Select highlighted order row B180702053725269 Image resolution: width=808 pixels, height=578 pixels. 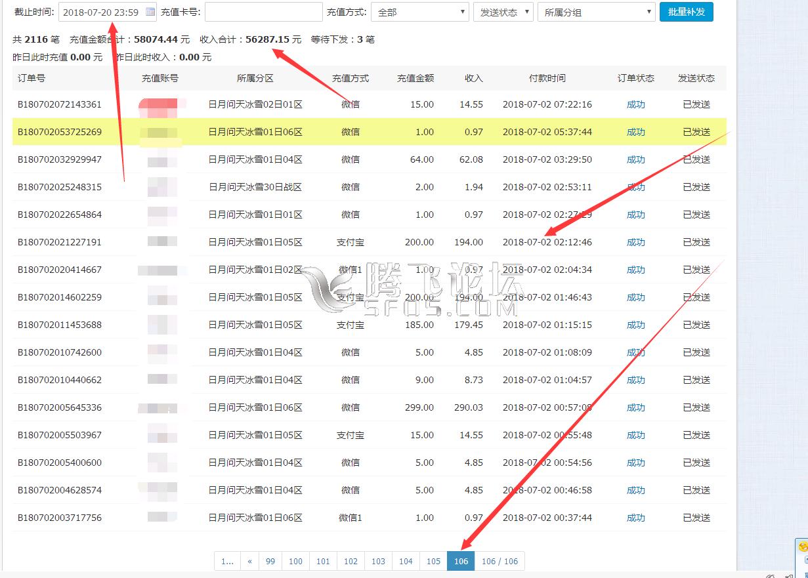click(x=59, y=132)
